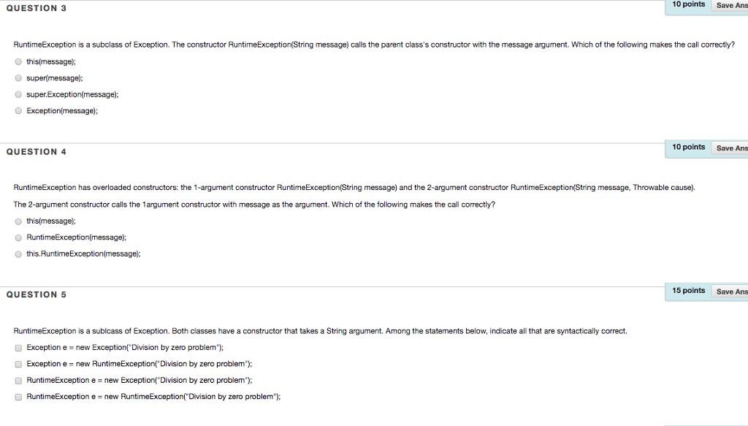The height and width of the screenshot is (426, 748).
Task: Save answer for Question 3
Action: (x=730, y=5)
